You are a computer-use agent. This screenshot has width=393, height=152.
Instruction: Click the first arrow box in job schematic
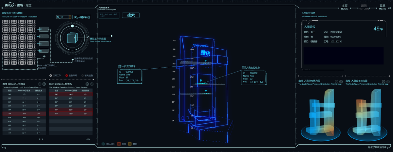tap(44, 29)
